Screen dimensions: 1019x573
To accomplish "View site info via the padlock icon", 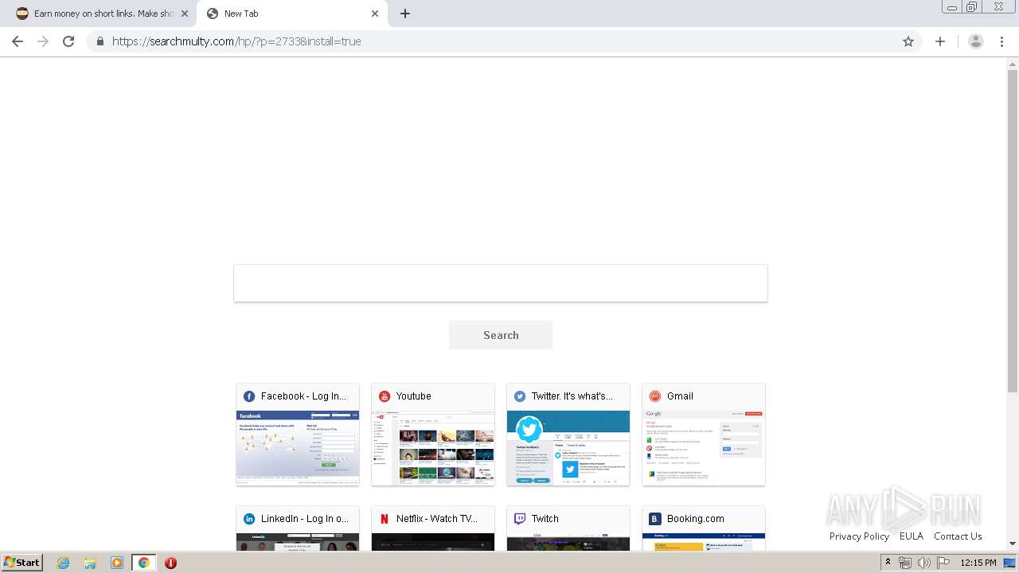I will (x=100, y=41).
